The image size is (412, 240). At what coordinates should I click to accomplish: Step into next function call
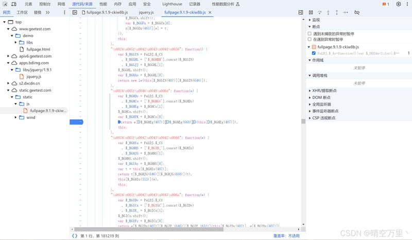(328, 12)
